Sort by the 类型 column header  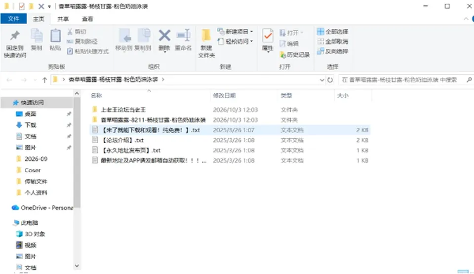pos(286,96)
